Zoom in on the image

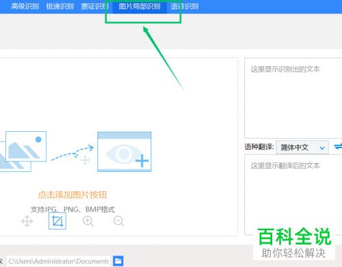coord(88,221)
